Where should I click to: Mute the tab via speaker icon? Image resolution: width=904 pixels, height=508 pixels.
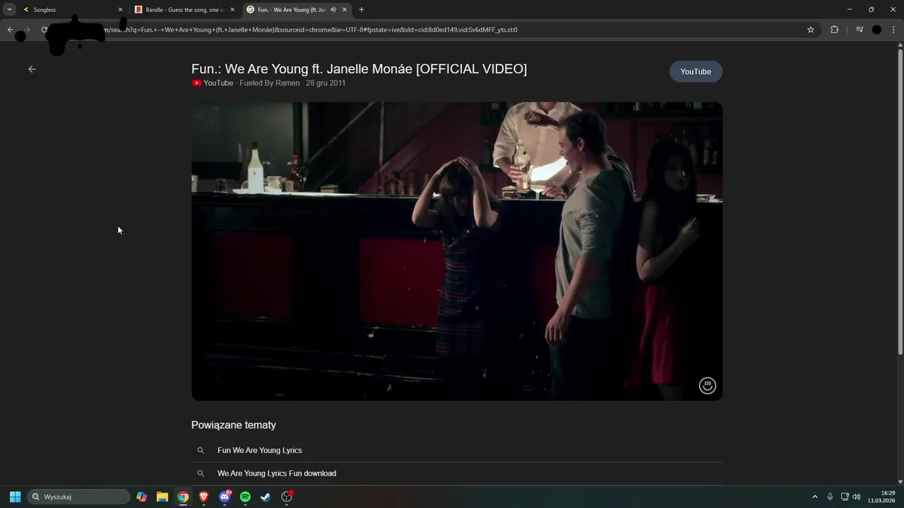click(333, 10)
